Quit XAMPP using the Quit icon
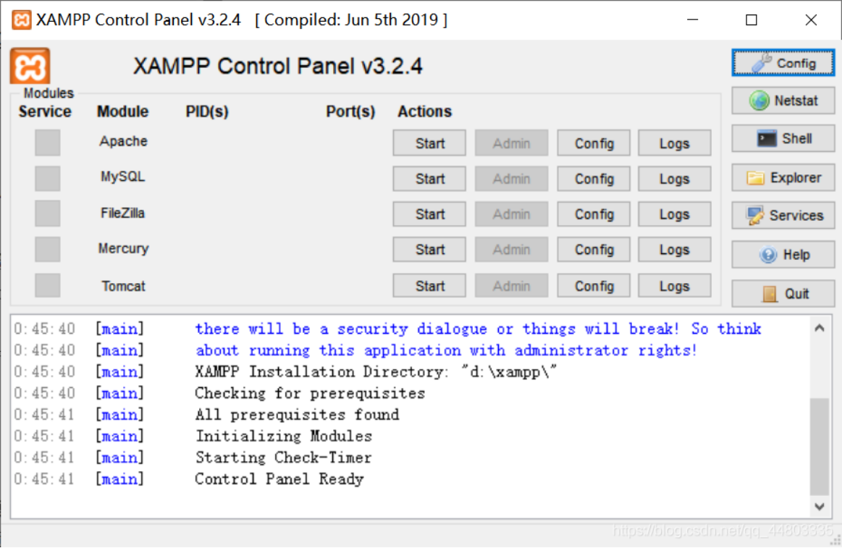Screen dimensions: 842x548 [783, 293]
